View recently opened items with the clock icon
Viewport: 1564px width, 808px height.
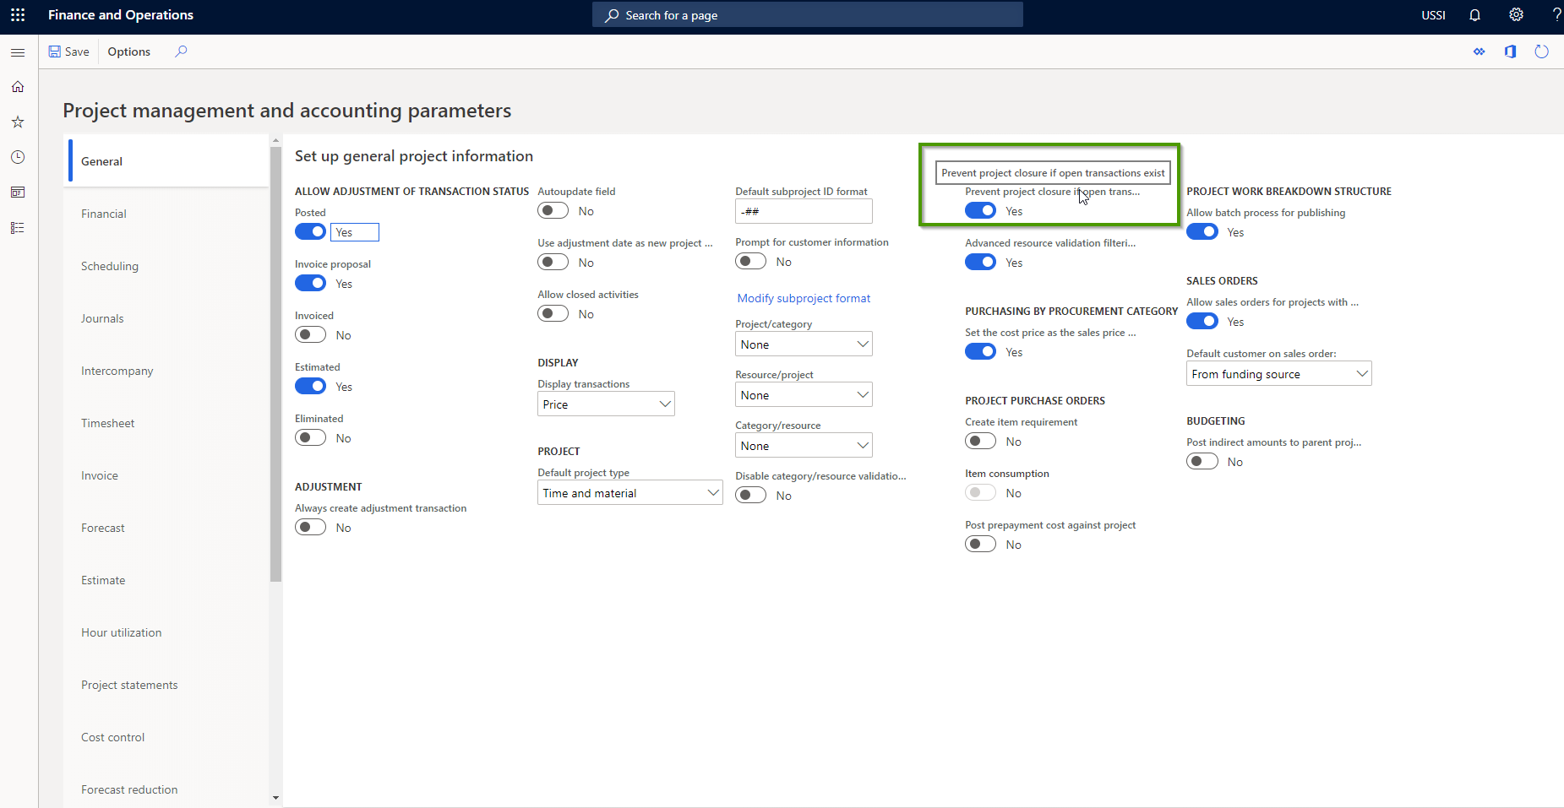17,157
